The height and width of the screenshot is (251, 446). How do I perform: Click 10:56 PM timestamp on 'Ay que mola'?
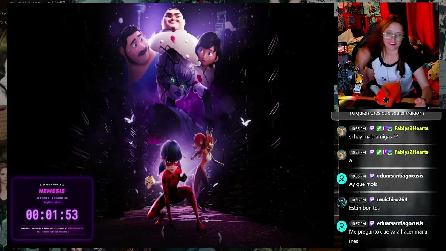point(358,176)
